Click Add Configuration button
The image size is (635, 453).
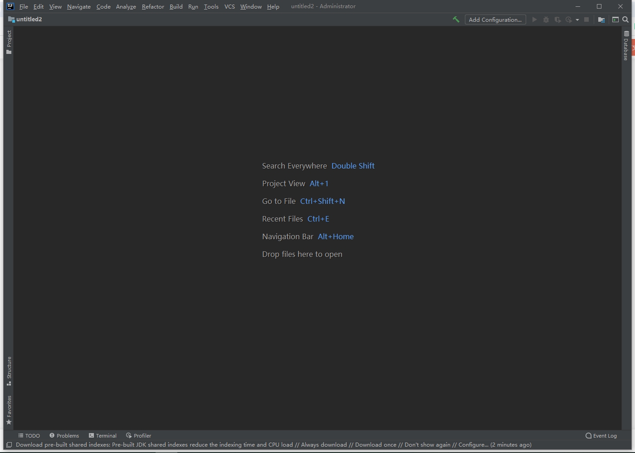pos(495,19)
